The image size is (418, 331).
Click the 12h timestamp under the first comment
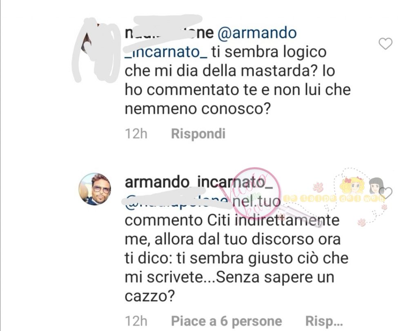click(136, 134)
